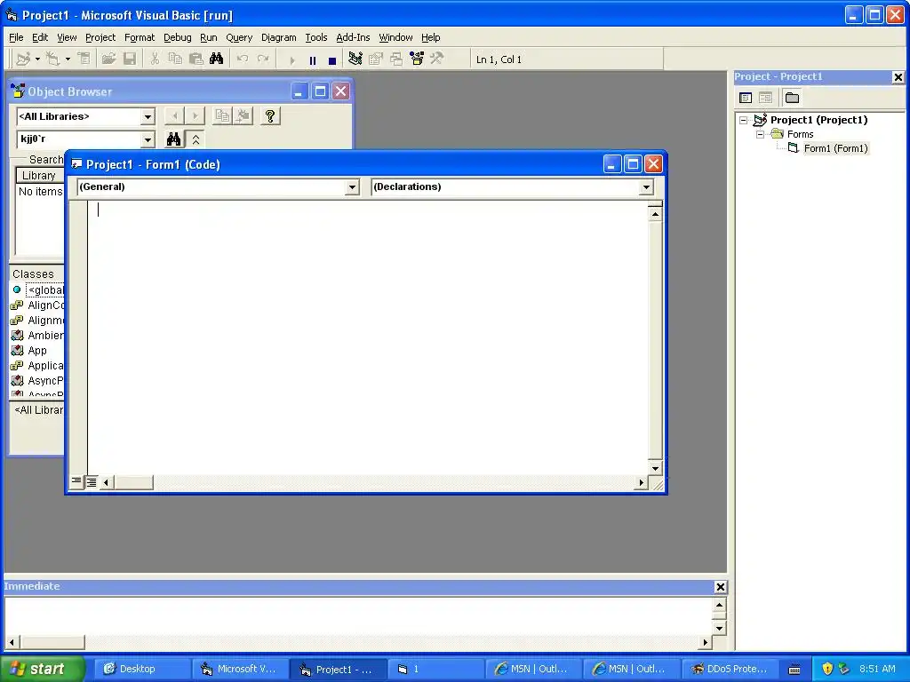Click the Paste clipboard icon

(196, 59)
